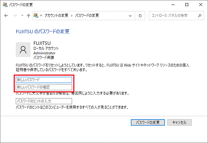This screenshot has height=143, width=208.
Task: Click the text ローカル アカウント
Action: tap(46, 48)
